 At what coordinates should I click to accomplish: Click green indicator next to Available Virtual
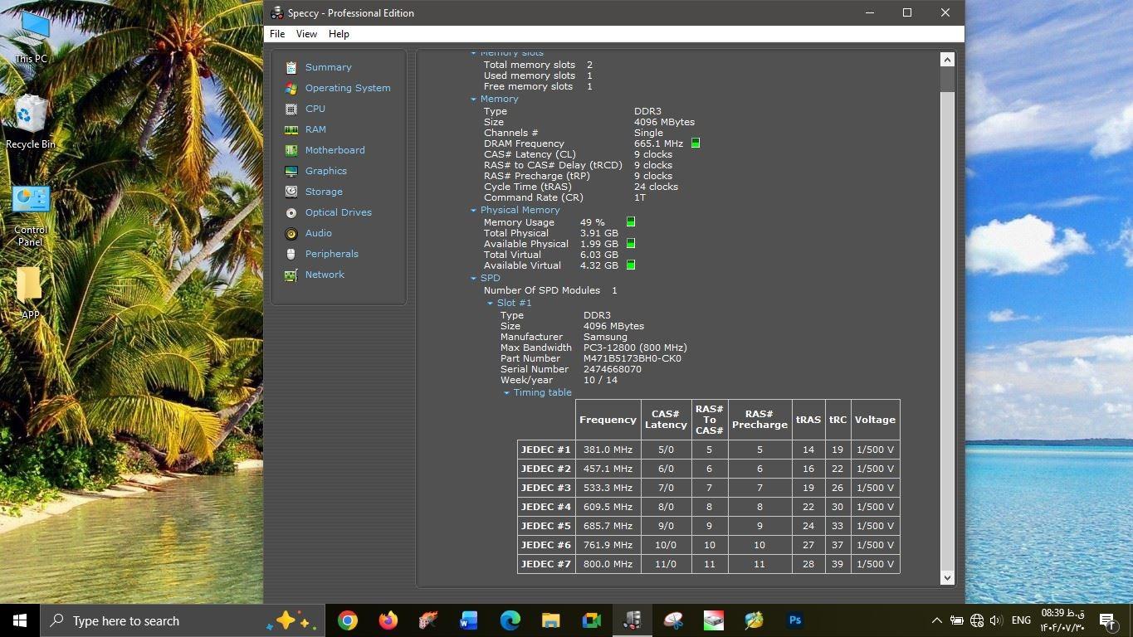(x=631, y=265)
